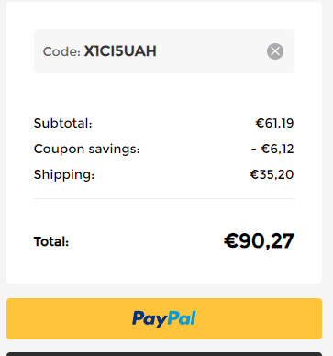Click the dark button below PayPal
This screenshot has height=356, width=333.
[164, 354]
